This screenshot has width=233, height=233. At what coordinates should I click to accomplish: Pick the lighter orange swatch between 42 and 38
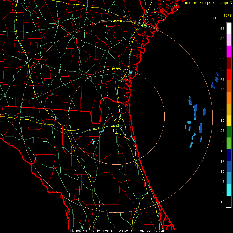coord(229,98)
